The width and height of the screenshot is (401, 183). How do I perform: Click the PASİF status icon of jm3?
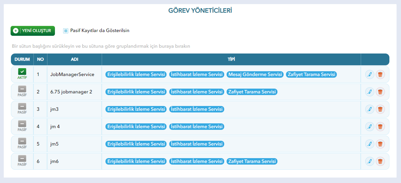22,106
